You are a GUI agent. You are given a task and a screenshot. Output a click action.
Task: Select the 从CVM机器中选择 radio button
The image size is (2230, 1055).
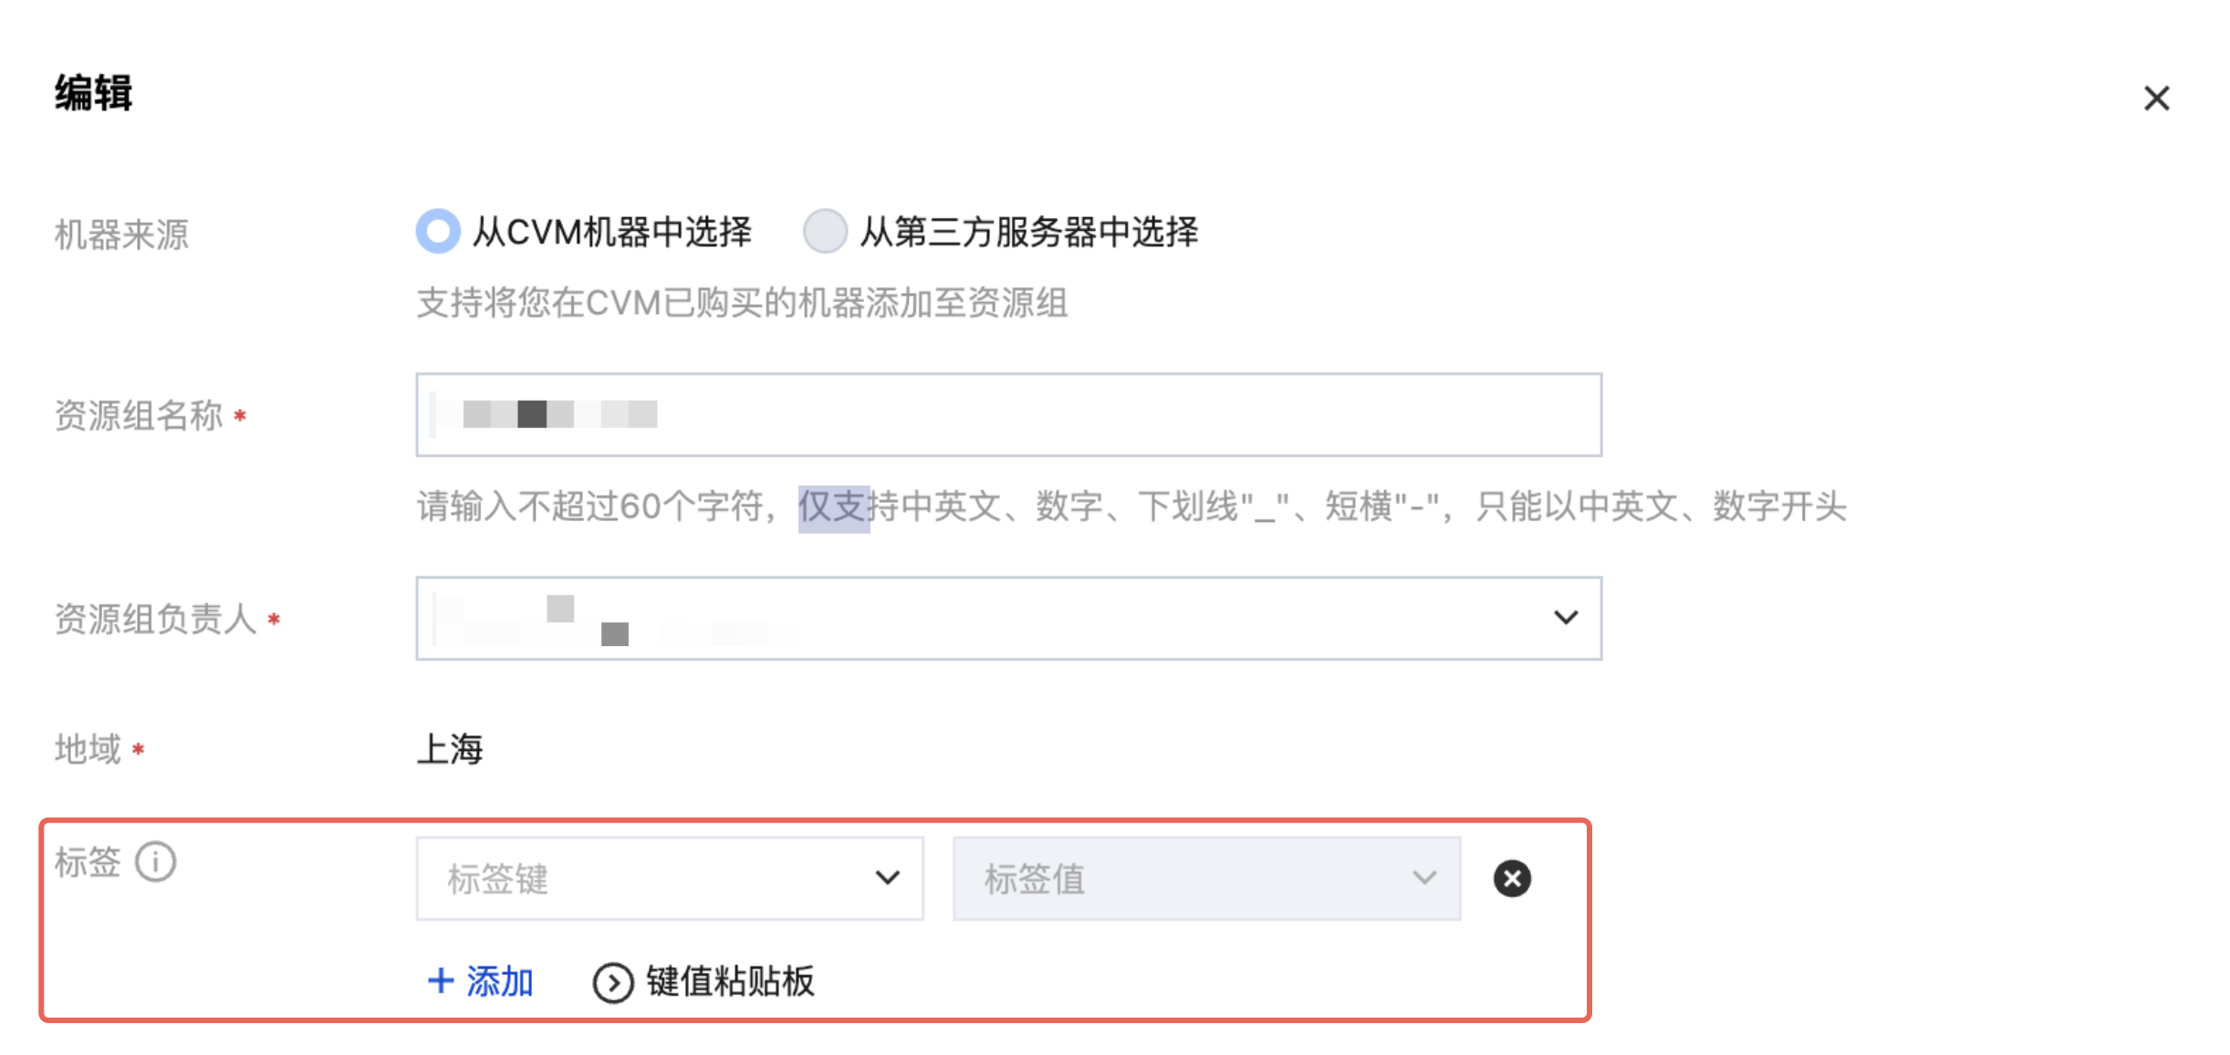[x=438, y=231]
